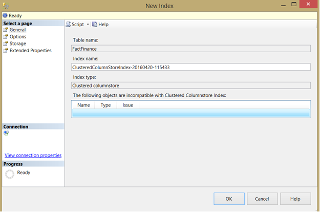Click the info icon beside Ready

tap(5, 15)
